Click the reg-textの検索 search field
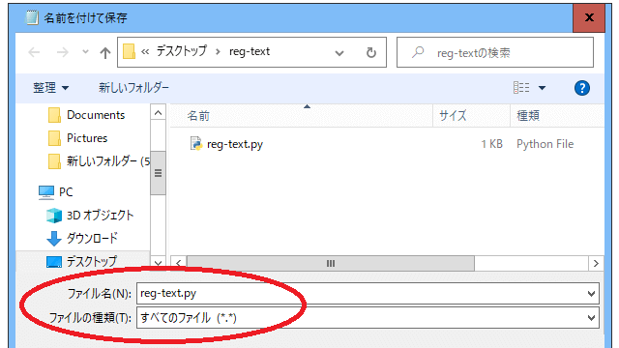Image resolution: width=619 pixels, height=348 pixels. tap(495, 52)
